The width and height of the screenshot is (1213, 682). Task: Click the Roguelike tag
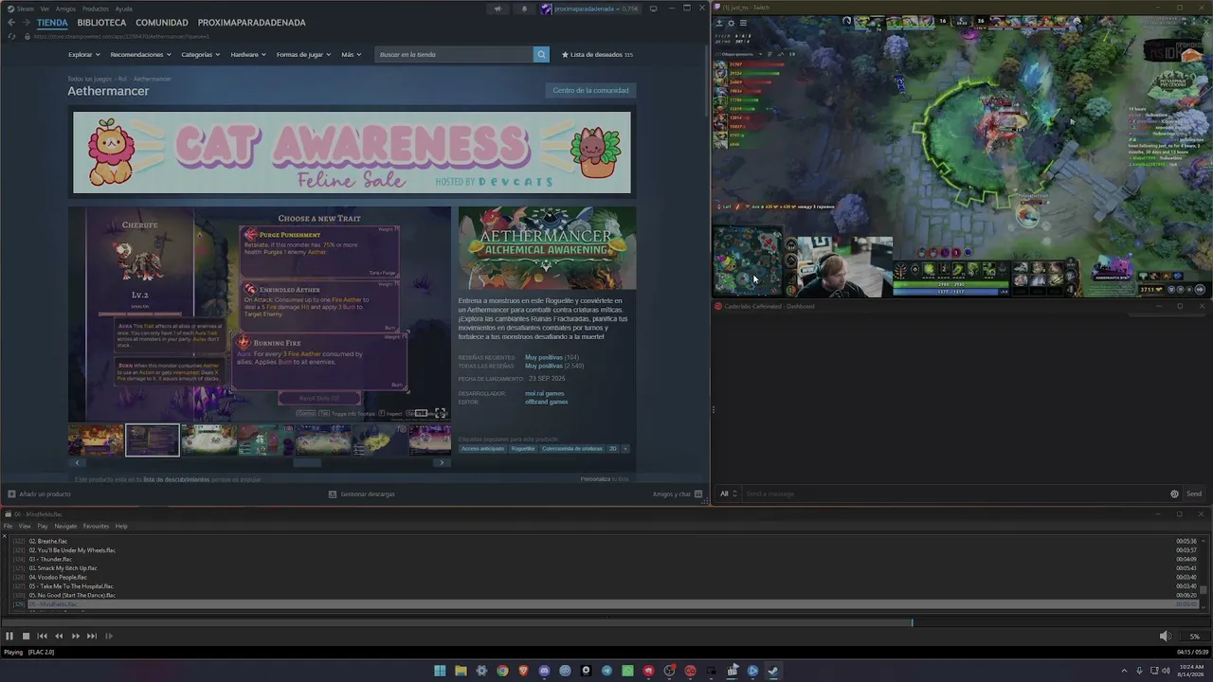point(523,448)
